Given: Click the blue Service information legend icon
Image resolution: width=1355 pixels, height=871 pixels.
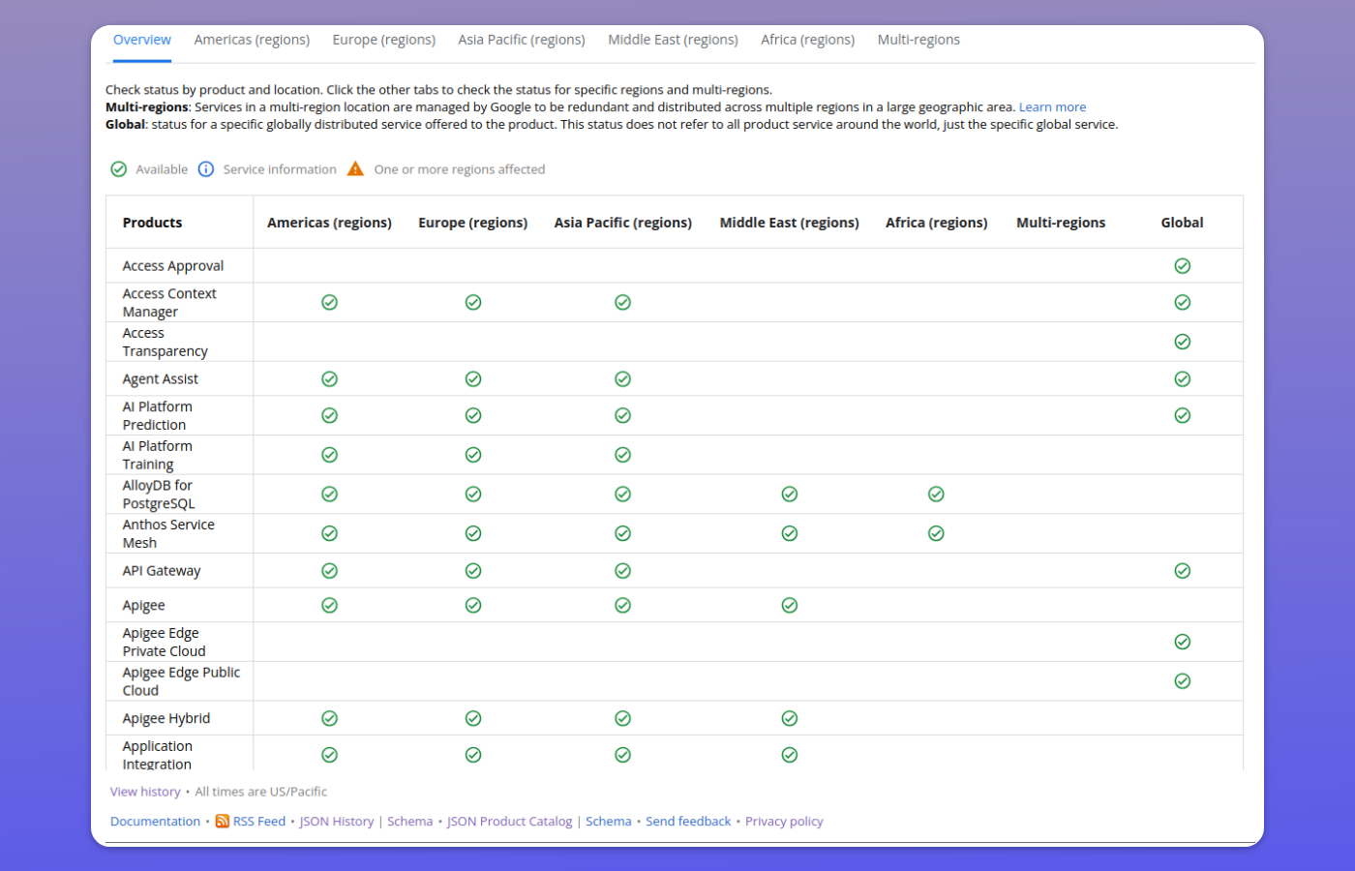Looking at the screenshot, I should (206, 169).
